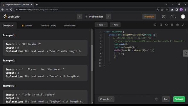Go to next problem arrow
The width and height of the screenshot is (188, 106).
click(x=108, y=16)
